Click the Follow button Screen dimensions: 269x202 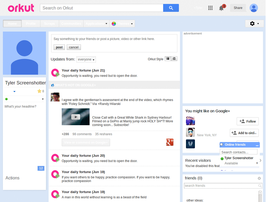click(x=247, y=122)
